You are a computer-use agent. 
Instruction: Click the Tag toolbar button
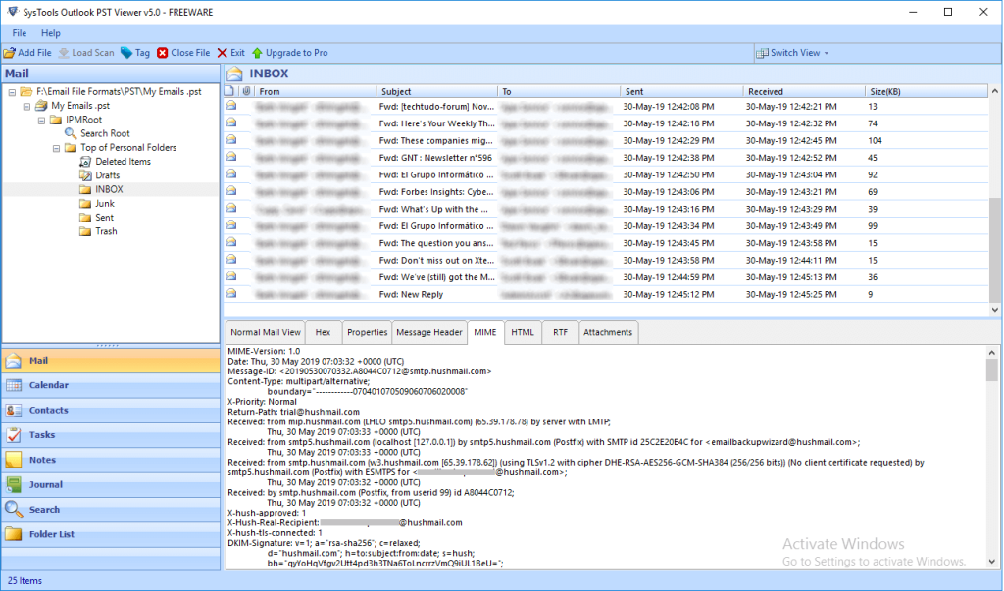pos(135,53)
